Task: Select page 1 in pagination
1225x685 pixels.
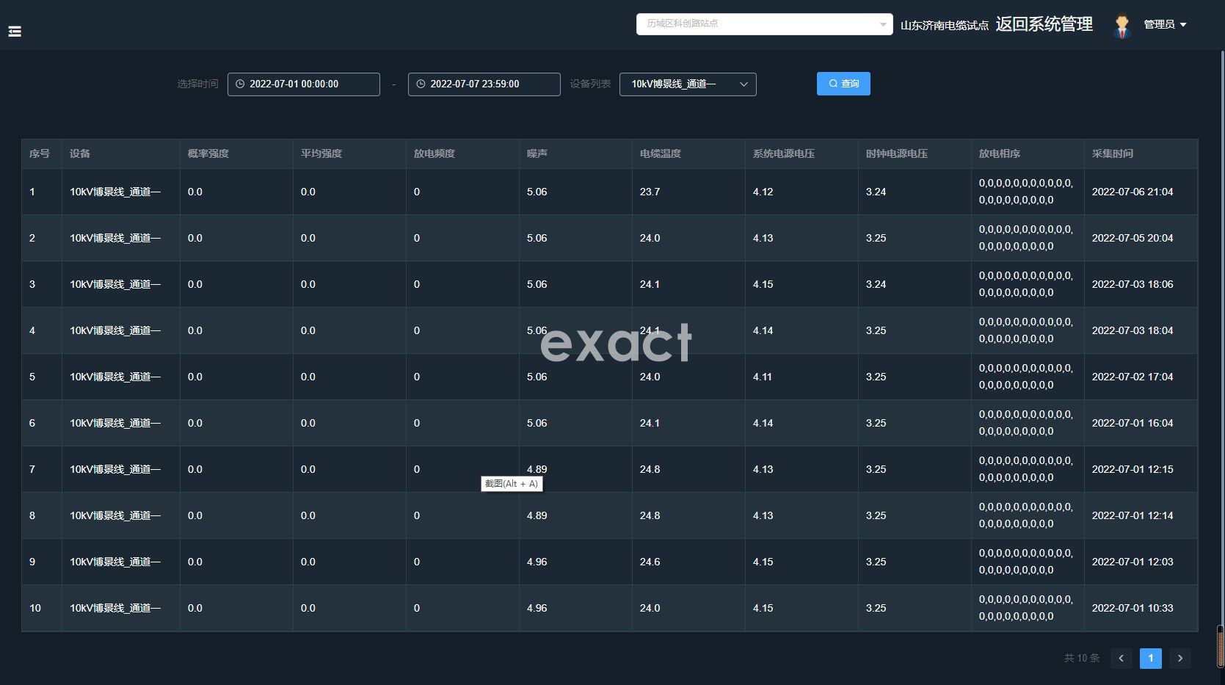Action: click(x=1150, y=659)
